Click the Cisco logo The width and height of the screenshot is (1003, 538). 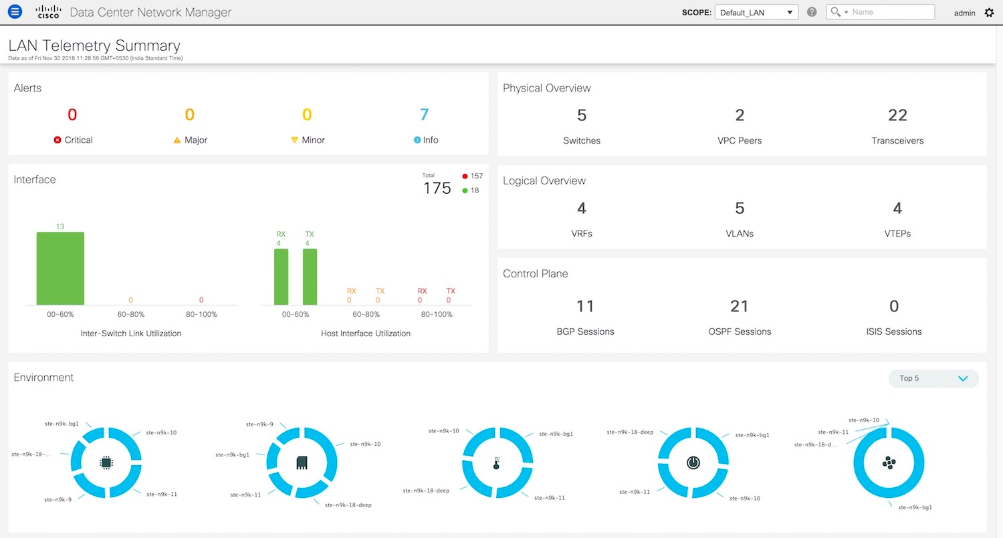click(x=47, y=11)
